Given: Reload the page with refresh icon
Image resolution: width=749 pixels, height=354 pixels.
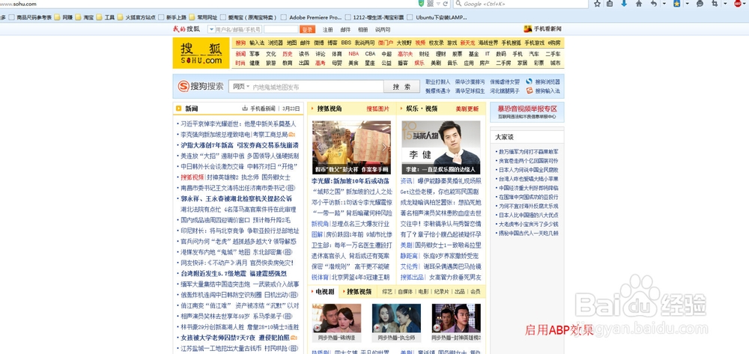Looking at the screenshot, I should tap(445, 4).
